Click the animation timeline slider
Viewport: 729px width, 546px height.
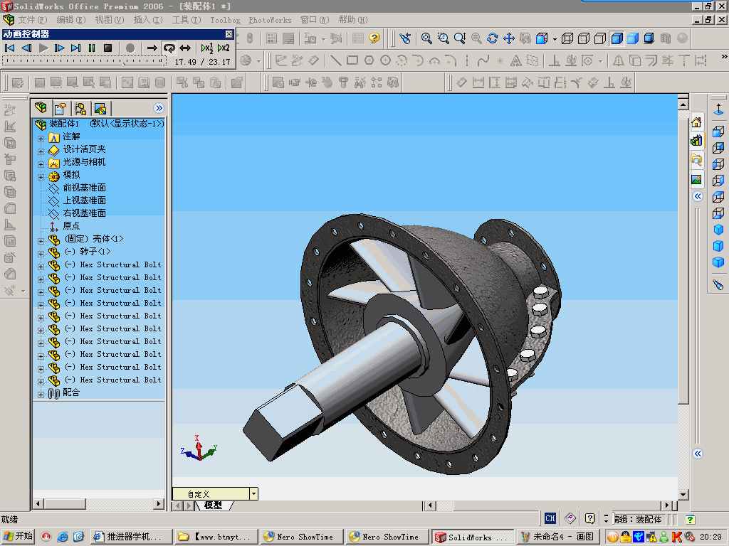84,61
